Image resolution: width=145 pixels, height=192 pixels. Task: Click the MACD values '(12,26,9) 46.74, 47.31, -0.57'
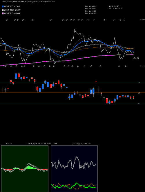(x=39, y=144)
